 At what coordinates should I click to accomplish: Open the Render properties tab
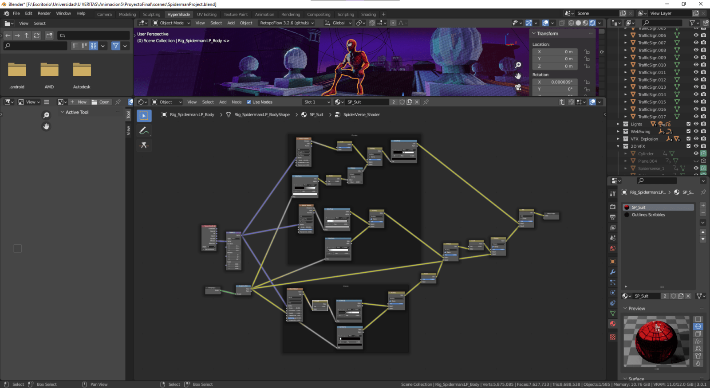click(x=613, y=207)
